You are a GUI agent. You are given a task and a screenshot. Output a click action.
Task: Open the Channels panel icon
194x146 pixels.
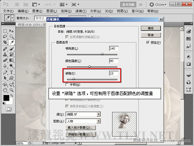tap(188, 82)
